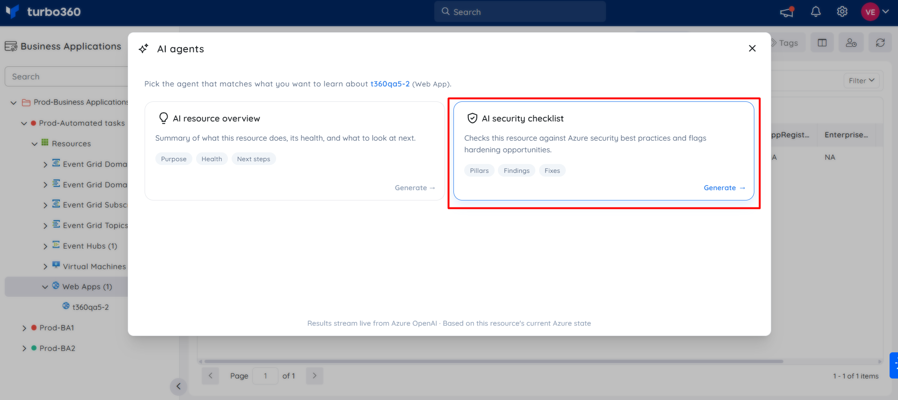Viewport: 898px width, 400px height.
Task: Expand the Prod-BA2 node
Action: [x=24, y=349]
